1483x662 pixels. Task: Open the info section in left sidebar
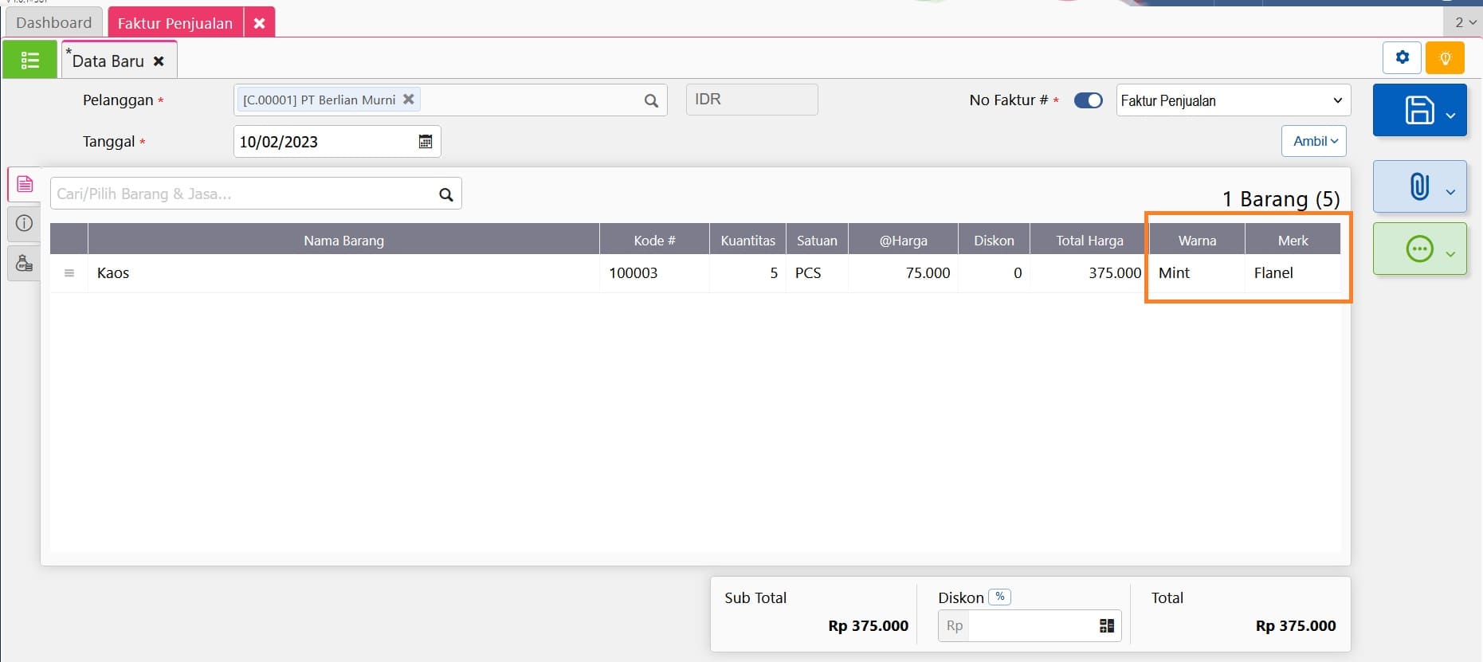coord(25,223)
